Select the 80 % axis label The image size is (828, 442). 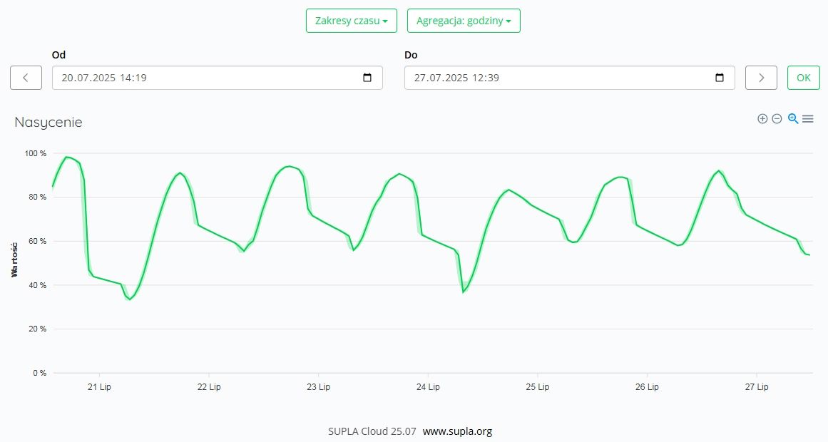pyautogui.click(x=38, y=197)
